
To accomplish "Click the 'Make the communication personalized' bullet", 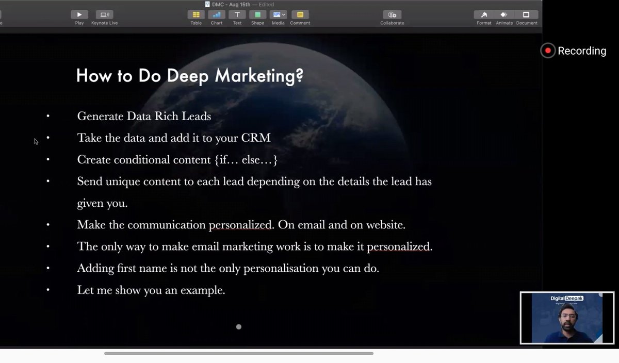I will coord(241,225).
